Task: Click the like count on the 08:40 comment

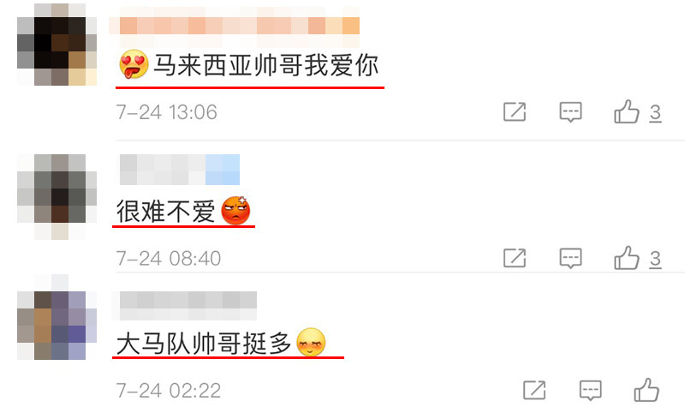Action: [x=655, y=260]
